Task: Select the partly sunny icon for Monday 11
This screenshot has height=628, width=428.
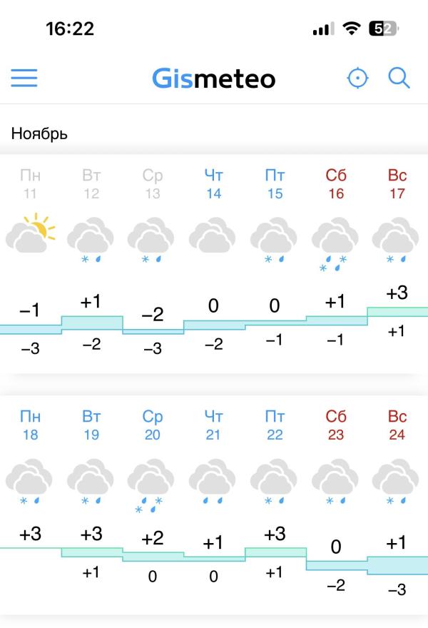Action: [30, 233]
